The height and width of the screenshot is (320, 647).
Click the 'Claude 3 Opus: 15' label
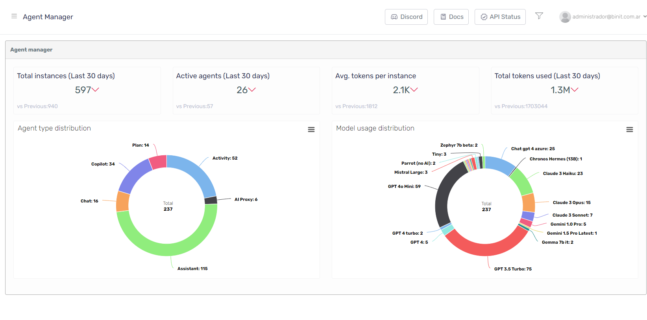571,203
